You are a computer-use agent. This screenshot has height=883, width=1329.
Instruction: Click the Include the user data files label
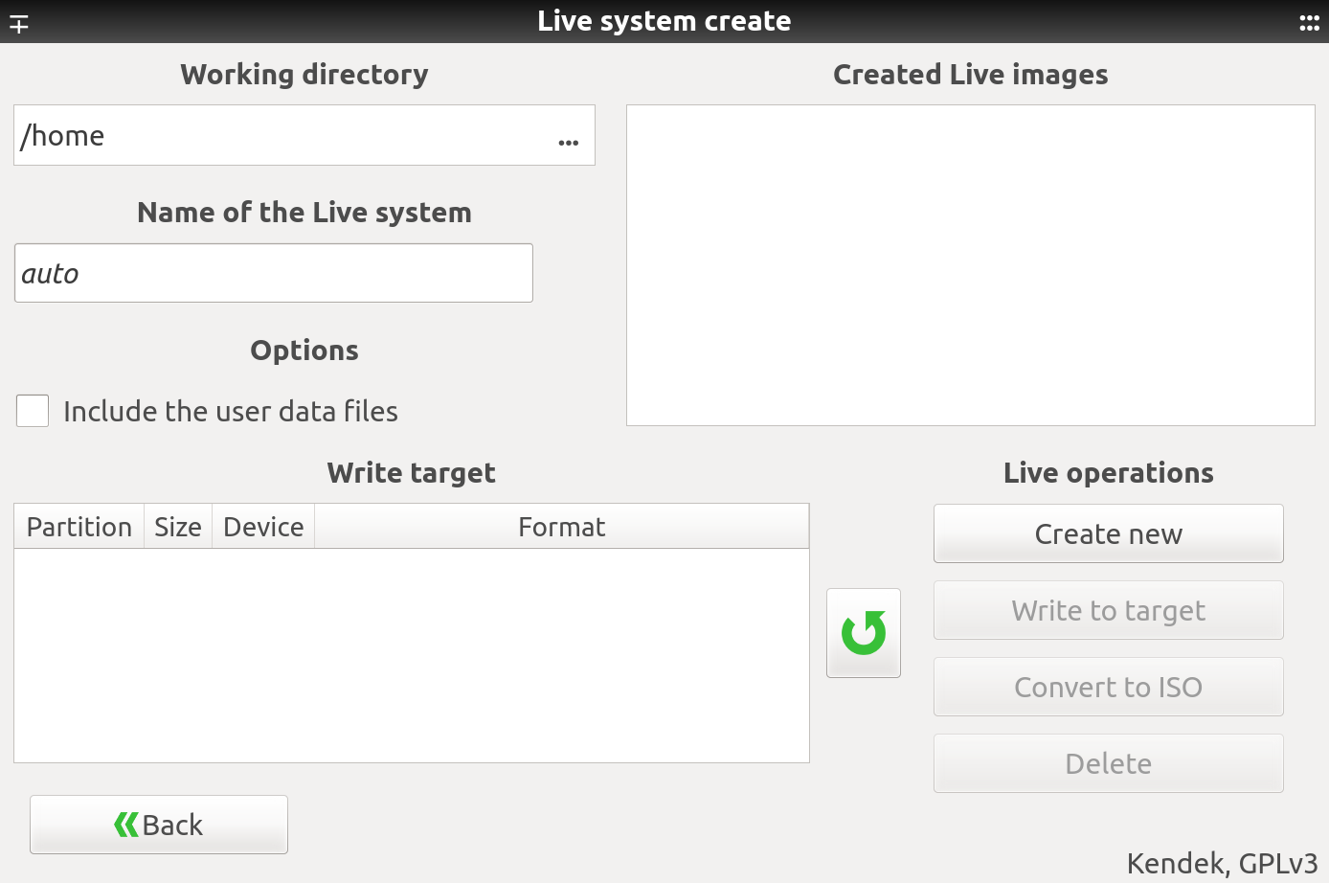231,411
